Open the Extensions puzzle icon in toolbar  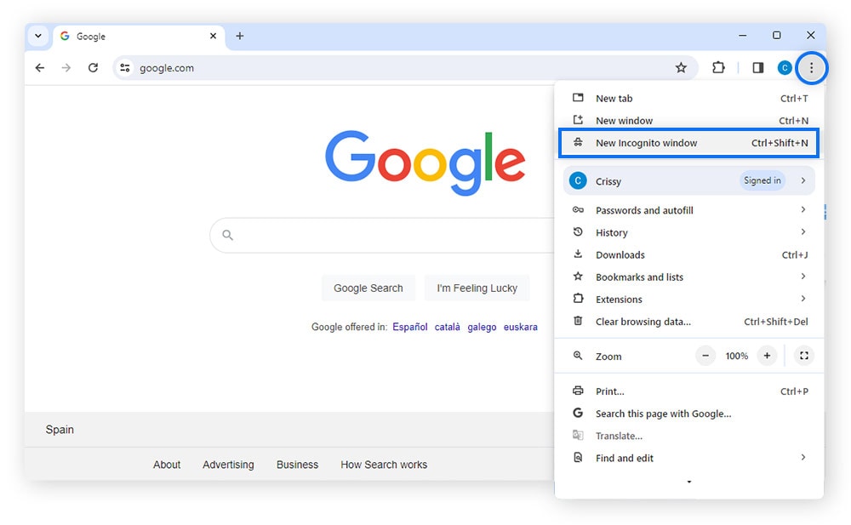tap(718, 68)
